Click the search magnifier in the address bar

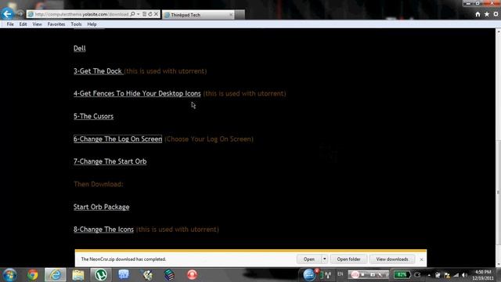pyautogui.click(x=132, y=14)
